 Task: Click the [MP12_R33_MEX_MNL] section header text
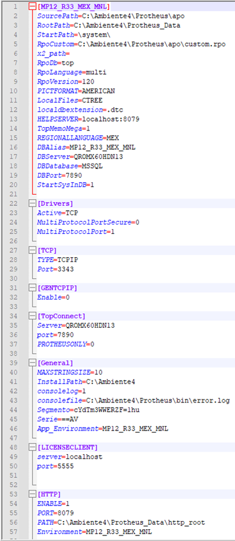74,7
